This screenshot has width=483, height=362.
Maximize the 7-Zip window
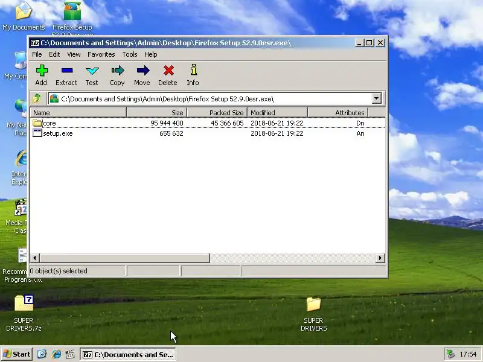click(369, 43)
